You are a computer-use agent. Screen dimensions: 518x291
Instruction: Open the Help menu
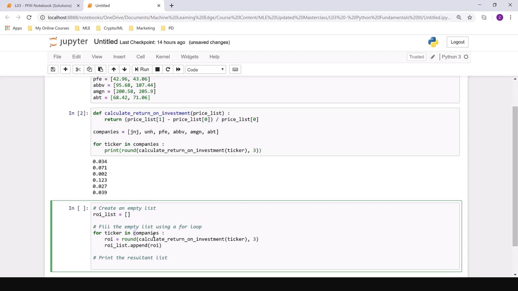click(214, 57)
